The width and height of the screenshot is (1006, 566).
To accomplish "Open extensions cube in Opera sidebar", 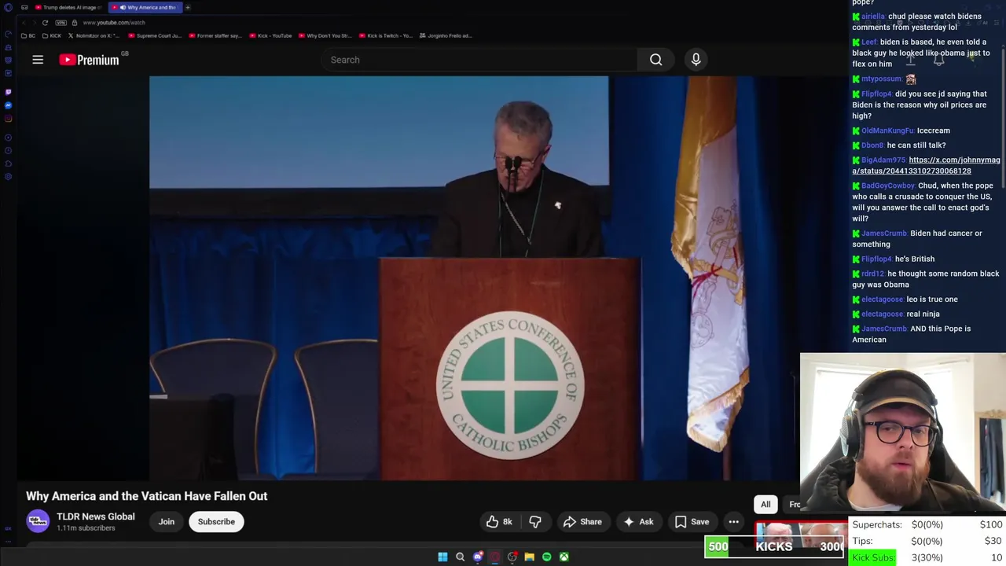I will 9,164.
